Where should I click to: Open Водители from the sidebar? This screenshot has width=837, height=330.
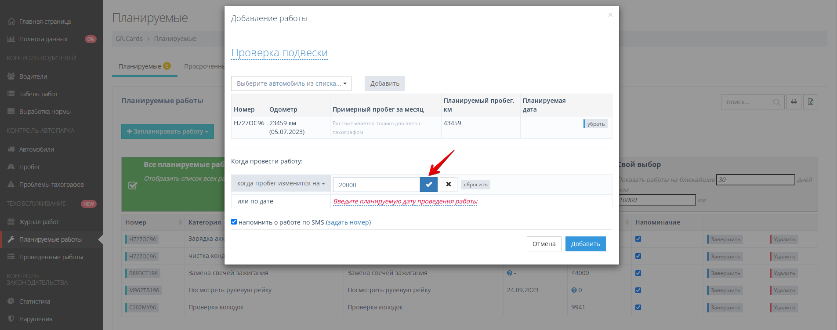[x=33, y=76]
